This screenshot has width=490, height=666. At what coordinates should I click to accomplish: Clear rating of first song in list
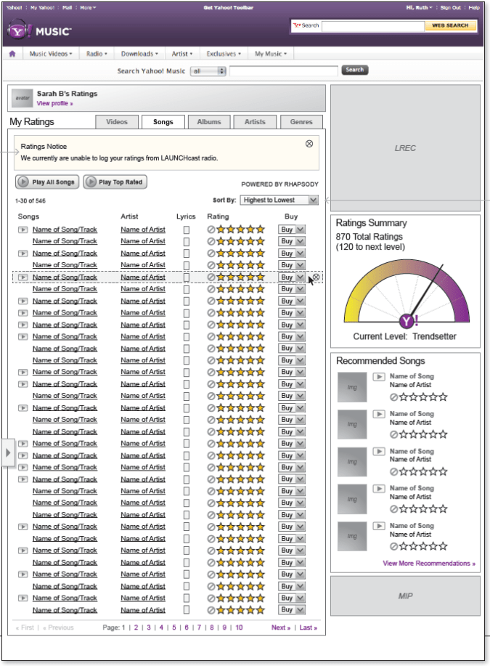click(x=211, y=230)
